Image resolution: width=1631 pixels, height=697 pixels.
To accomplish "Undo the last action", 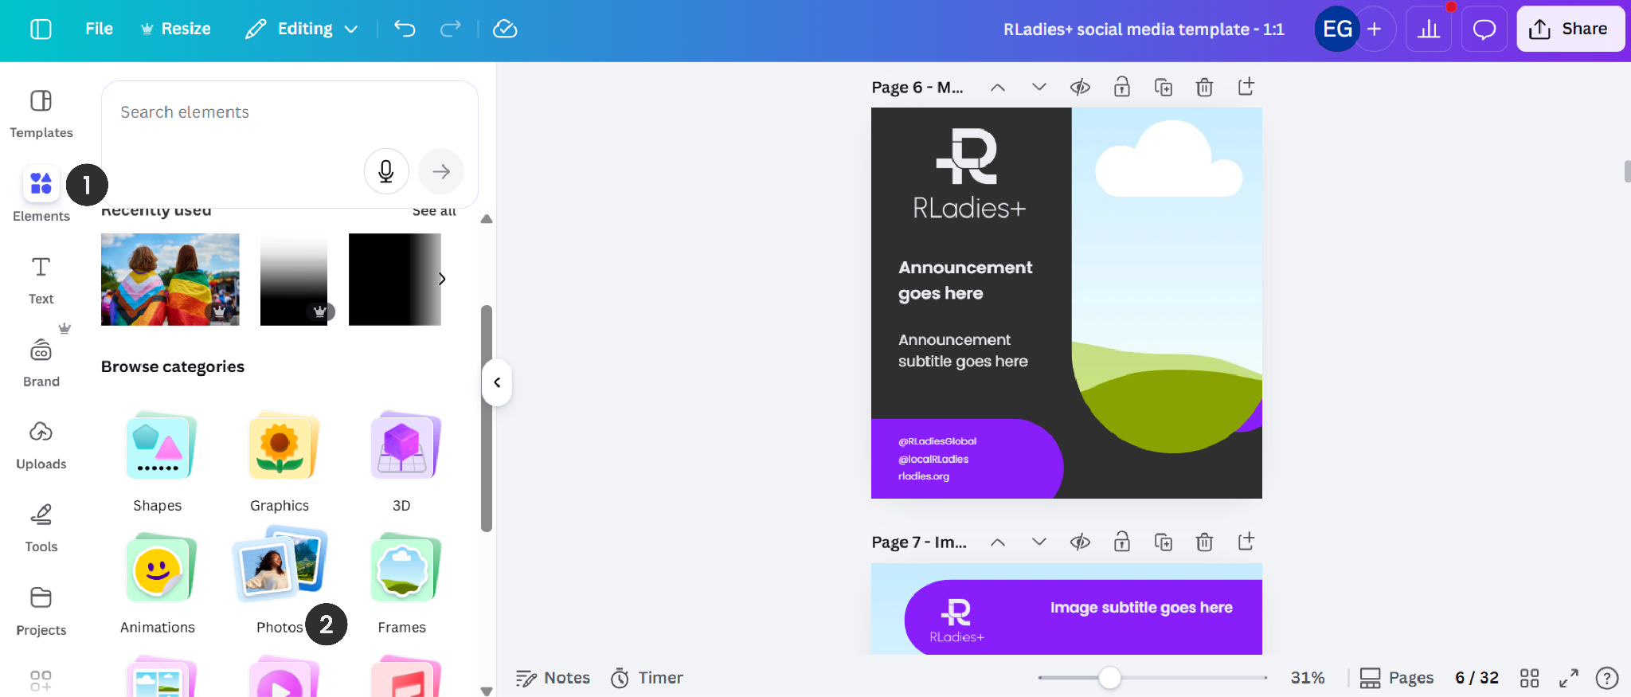I will [405, 29].
